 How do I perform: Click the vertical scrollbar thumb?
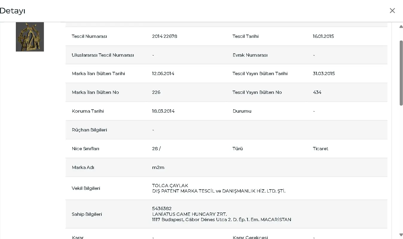pyautogui.click(x=401, y=73)
